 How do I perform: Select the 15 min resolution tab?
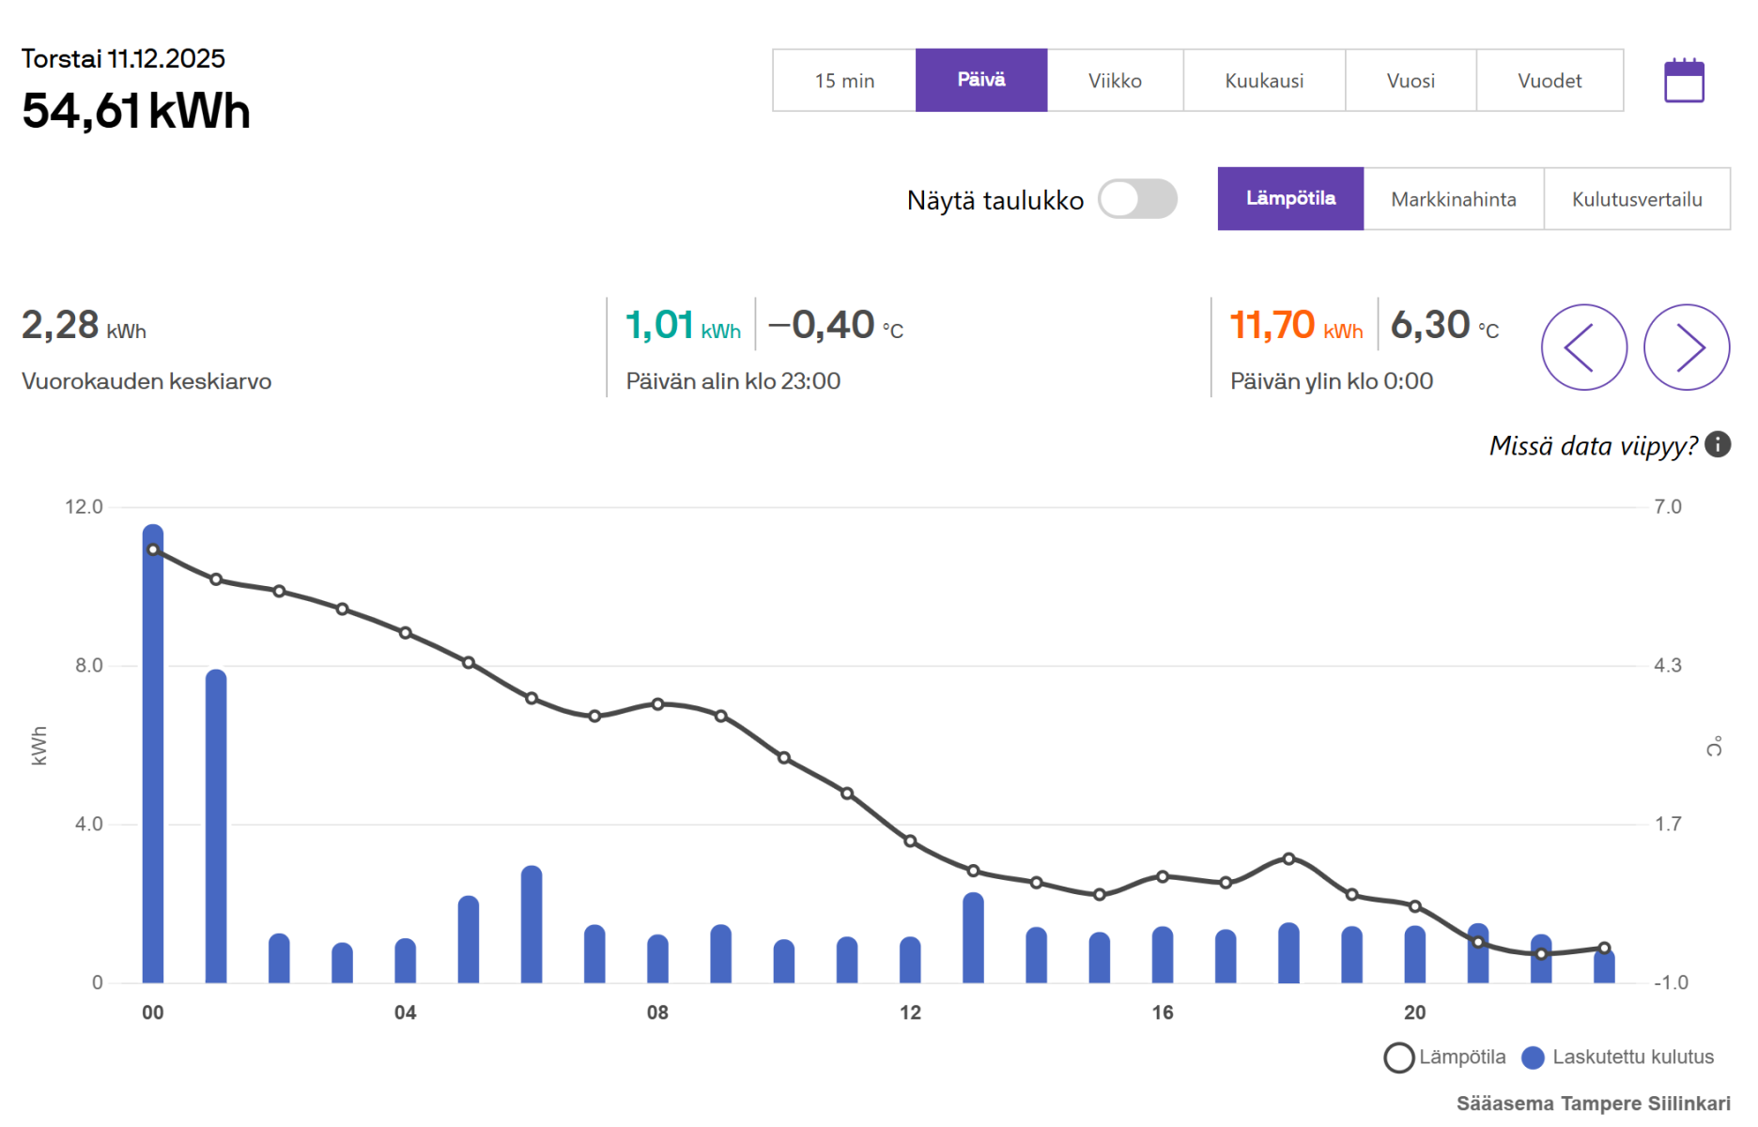click(844, 81)
